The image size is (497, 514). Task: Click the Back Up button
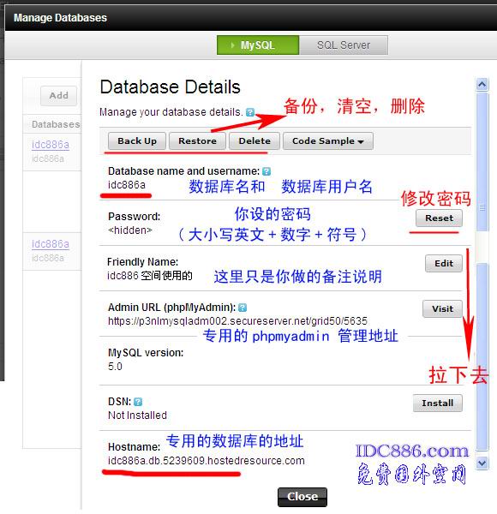coord(137,141)
